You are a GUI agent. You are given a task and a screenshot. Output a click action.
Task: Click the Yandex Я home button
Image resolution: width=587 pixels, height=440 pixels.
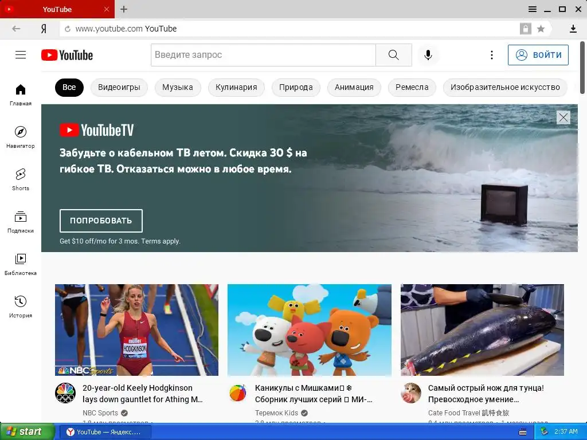(x=44, y=29)
